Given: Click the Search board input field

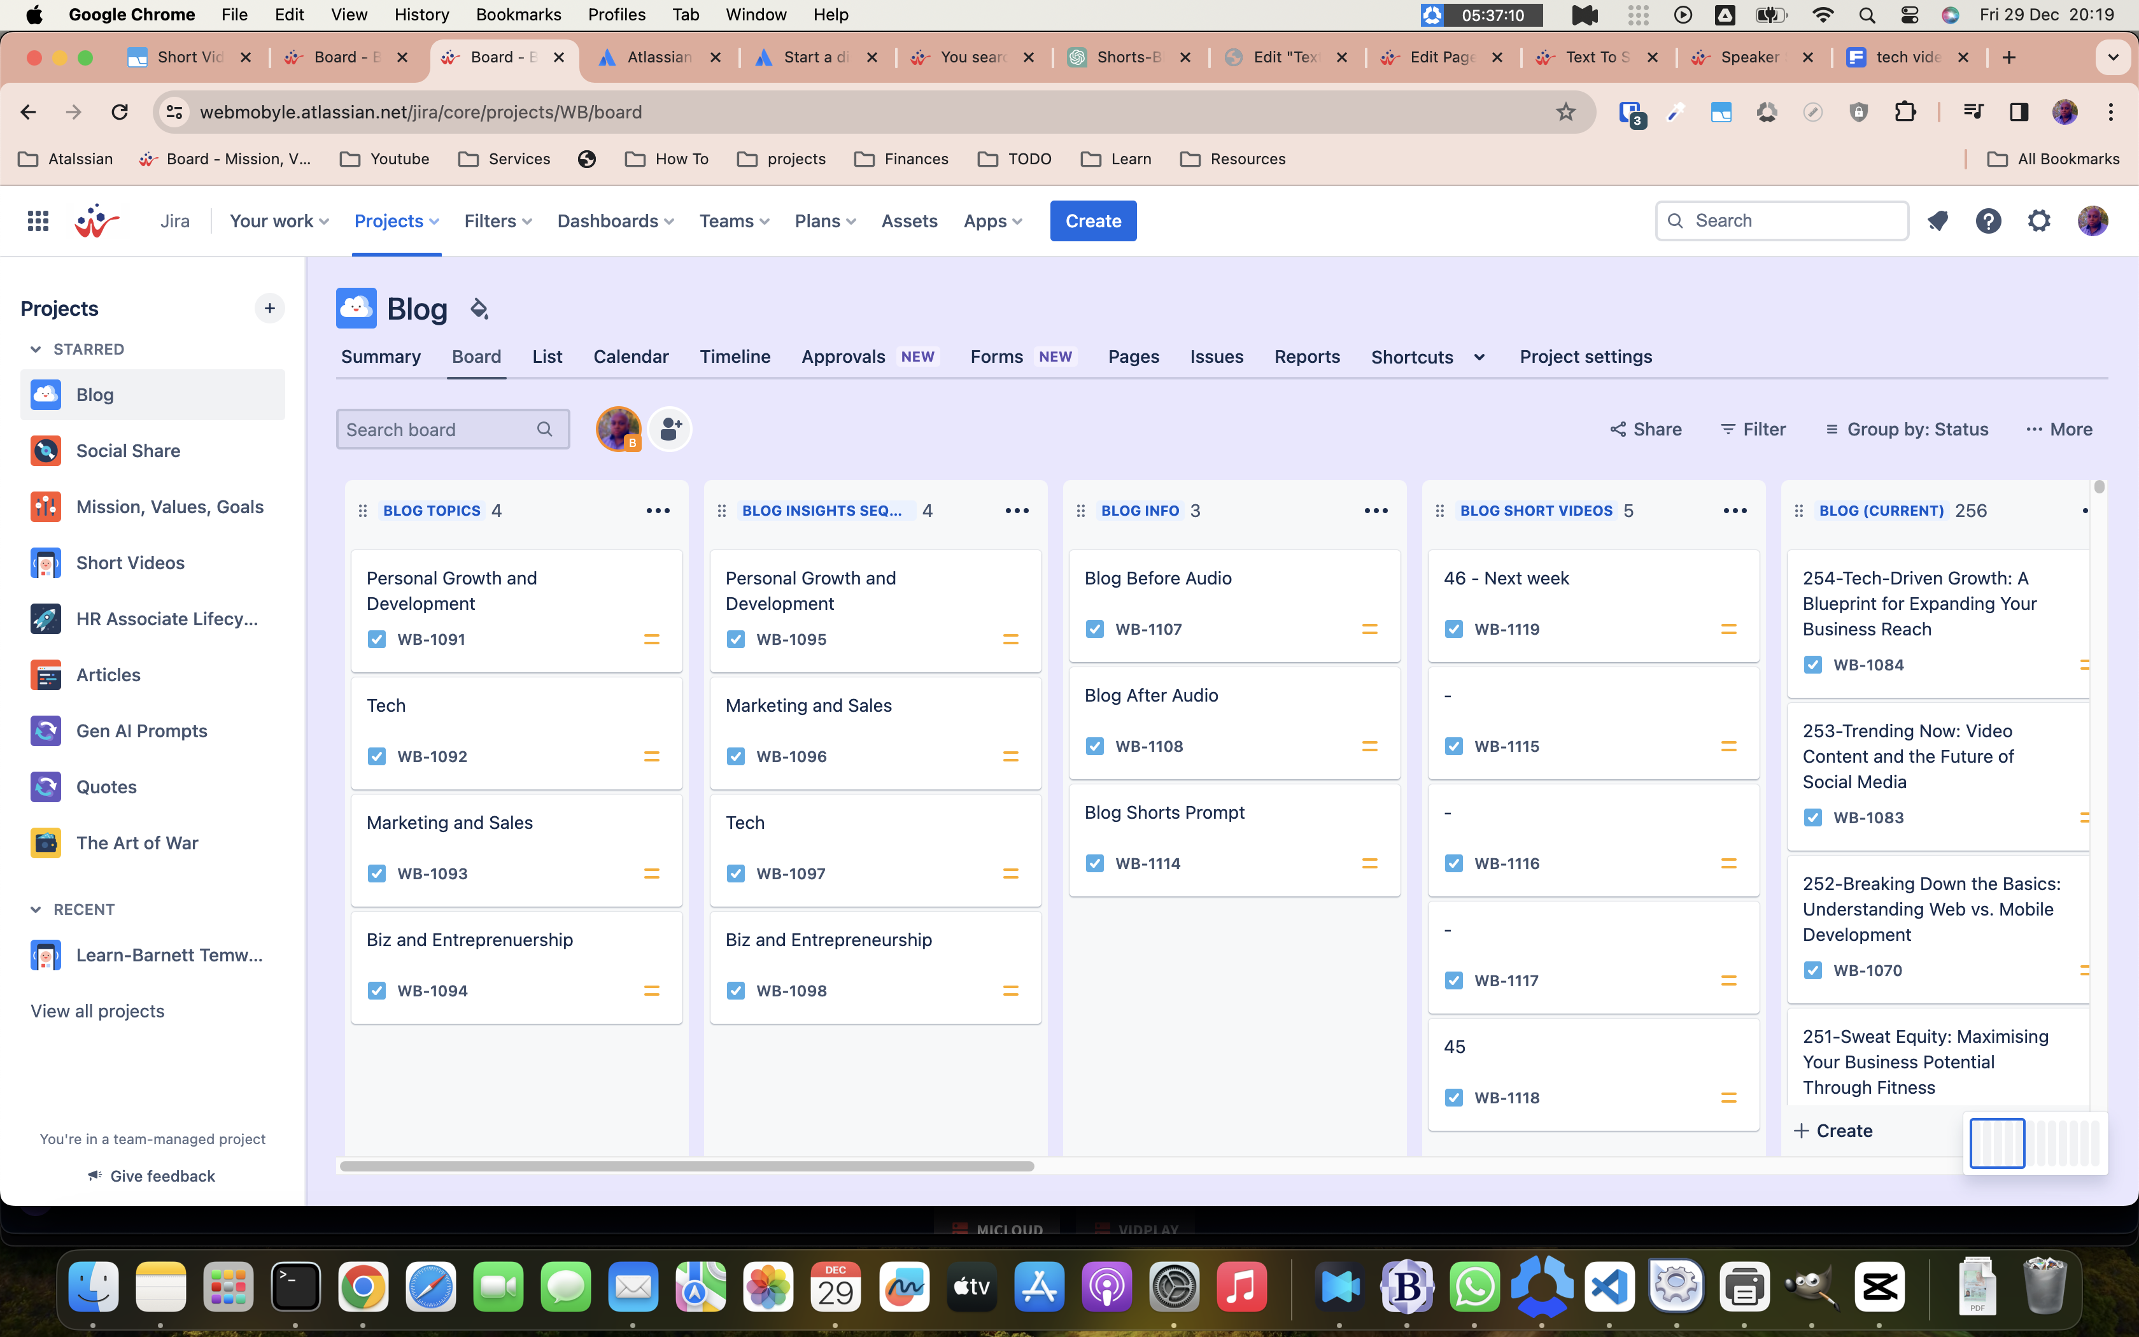Looking at the screenshot, I should 453,429.
